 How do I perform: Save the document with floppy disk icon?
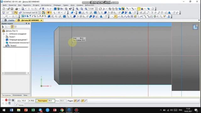[12, 9]
